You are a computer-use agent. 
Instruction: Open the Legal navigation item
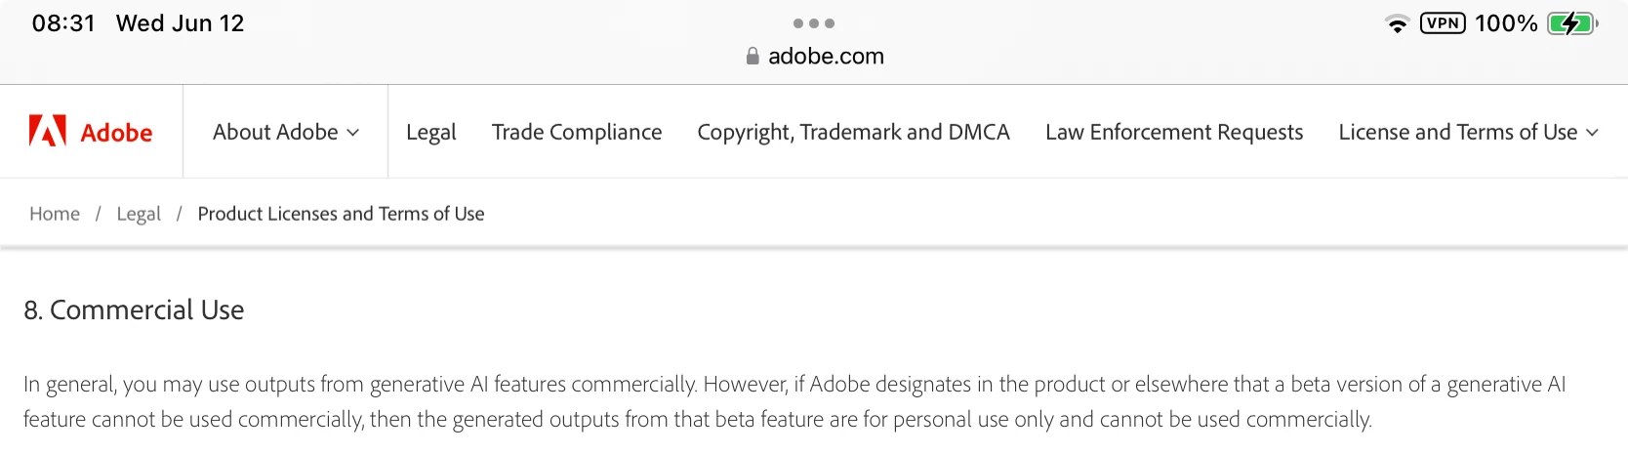pos(430,132)
